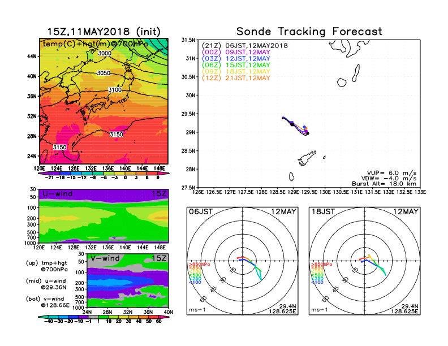Click the purple segment between -21 and -18

pyautogui.click(x=54, y=174)
